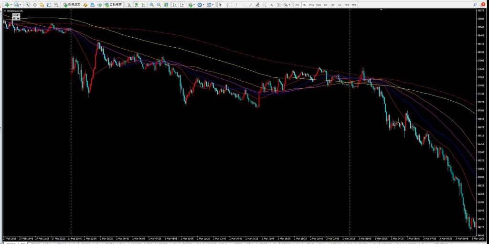This screenshot has height=244, width=489.
Task: Open the new chart dropdown arrow
Action: click(x=11, y=5)
